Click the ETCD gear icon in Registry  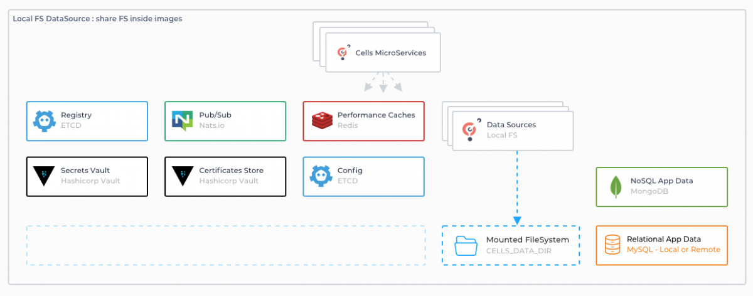tap(44, 120)
